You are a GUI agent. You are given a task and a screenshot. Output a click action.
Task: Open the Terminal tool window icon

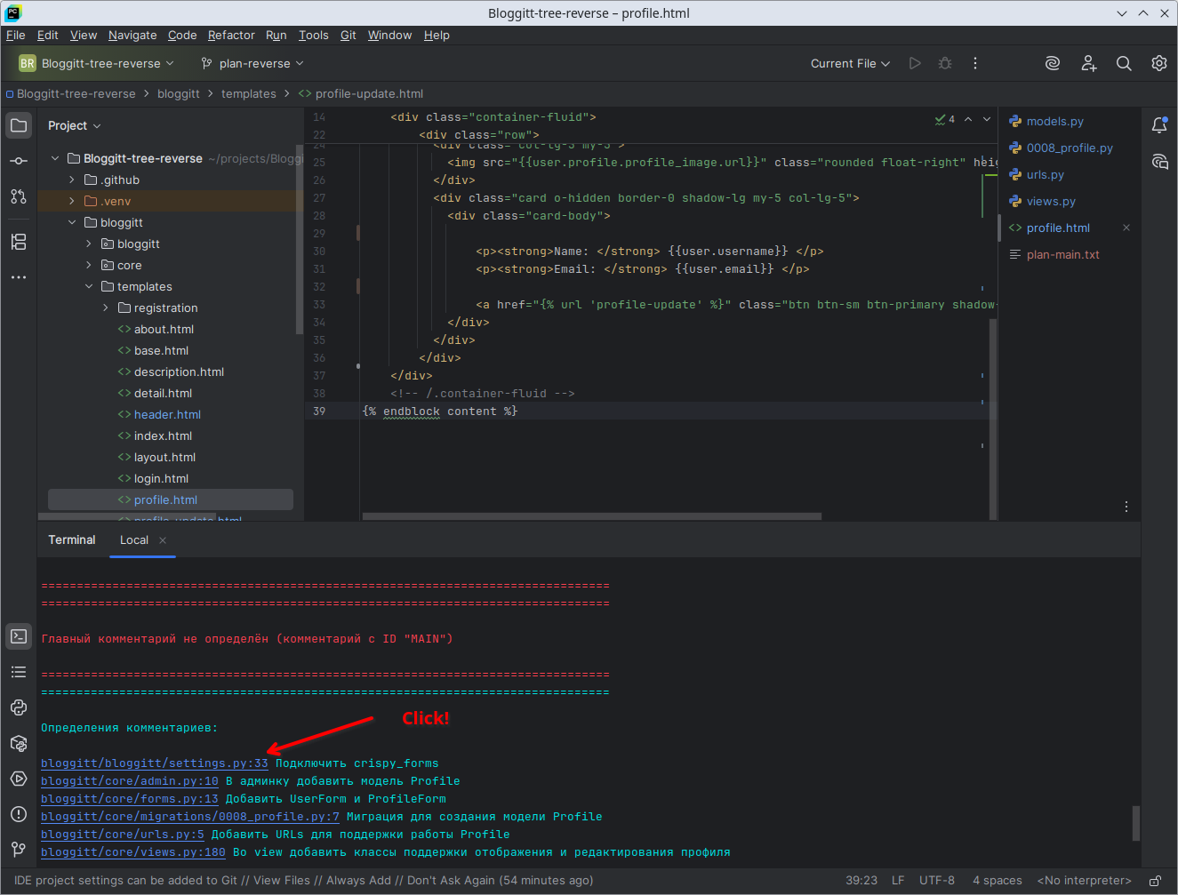[19, 636]
